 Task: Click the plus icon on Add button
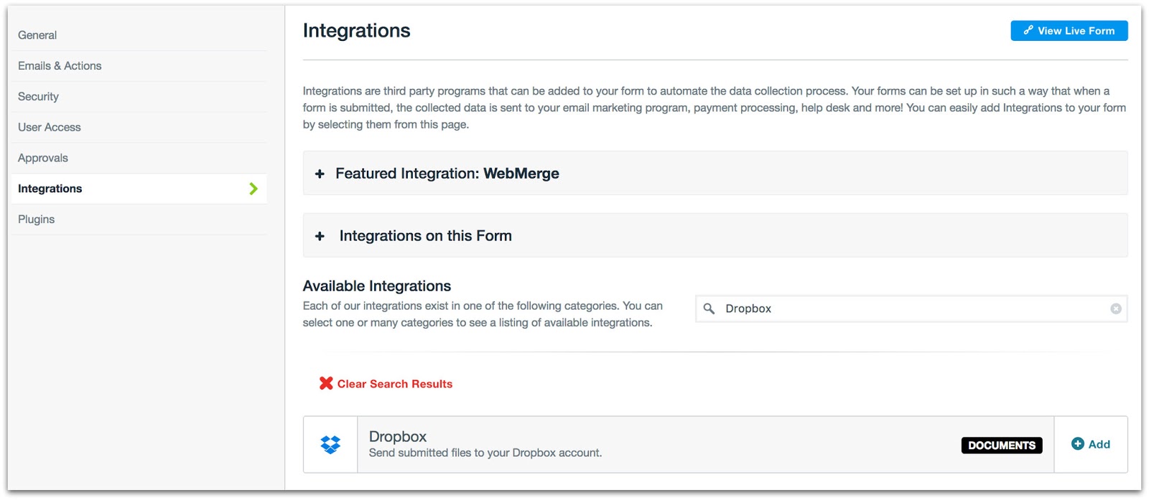pos(1077,444)
